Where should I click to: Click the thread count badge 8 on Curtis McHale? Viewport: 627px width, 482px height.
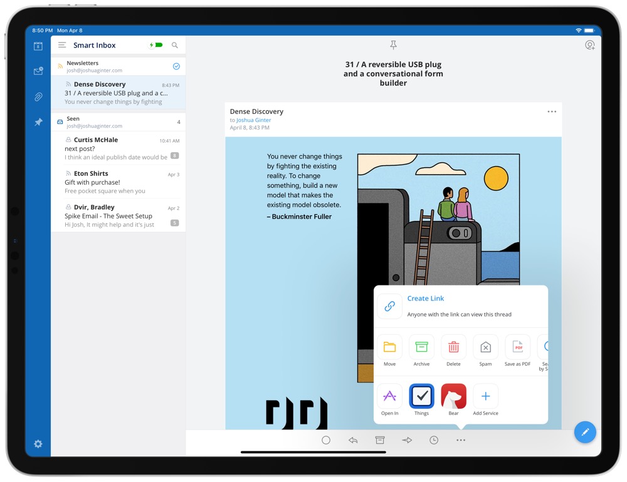[x=175, y=156]
